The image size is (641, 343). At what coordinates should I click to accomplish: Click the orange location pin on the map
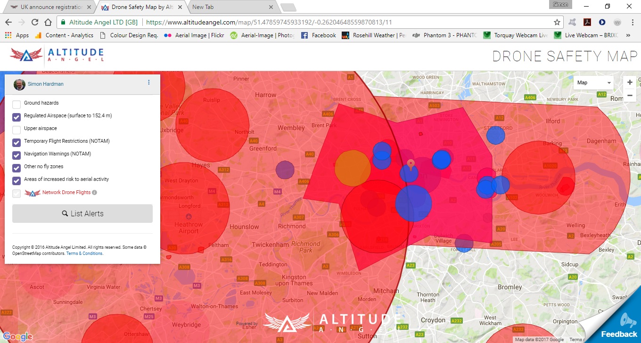point(411,164)
